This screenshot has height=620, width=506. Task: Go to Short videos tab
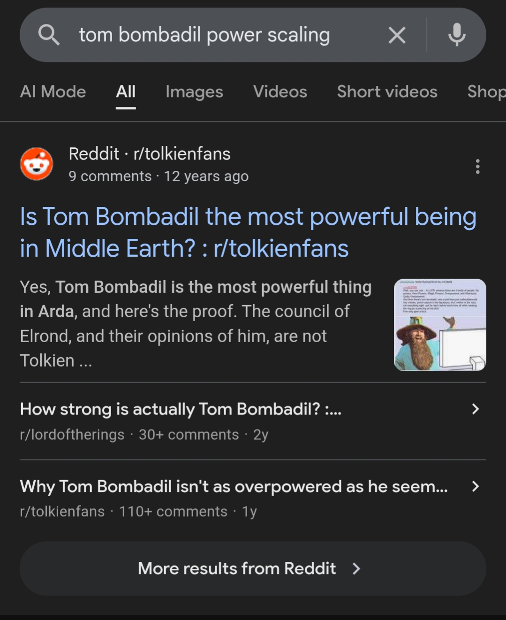[387, 92]
